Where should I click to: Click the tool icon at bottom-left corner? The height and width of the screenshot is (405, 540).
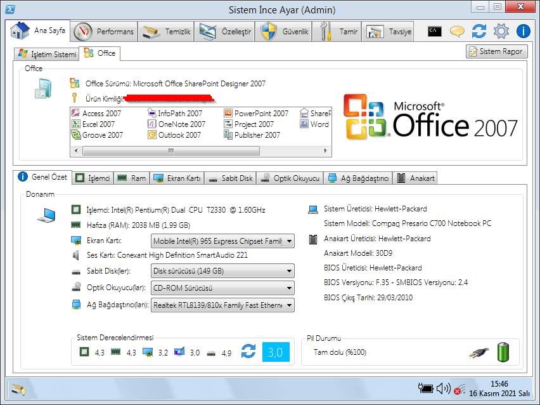click(x=18, y=390)
